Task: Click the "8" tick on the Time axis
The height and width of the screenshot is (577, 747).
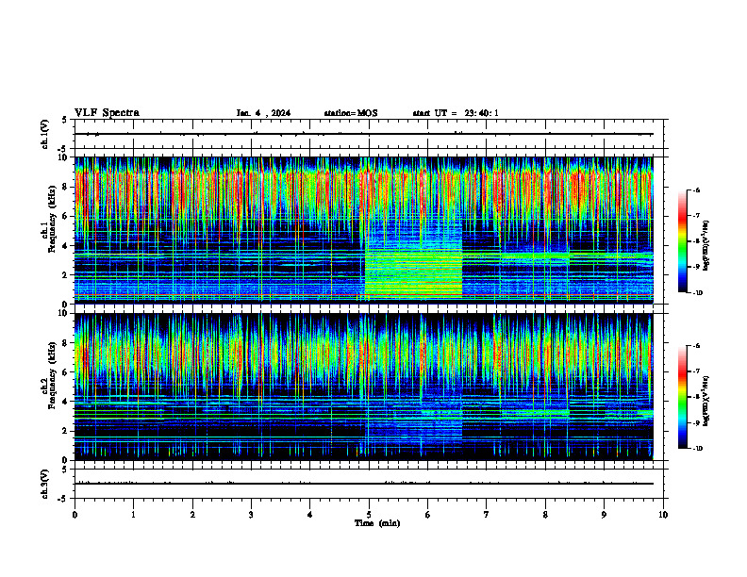Action: point(545,515)
